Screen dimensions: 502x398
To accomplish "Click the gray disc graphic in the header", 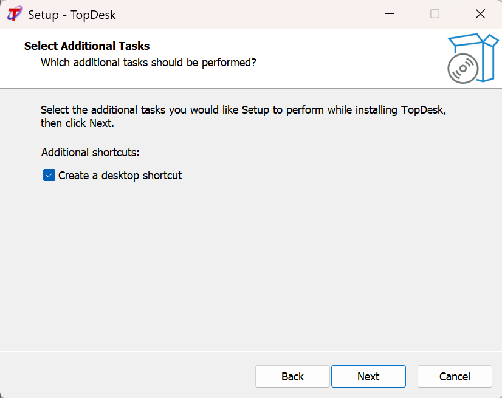I will click(x=462, y=69).
